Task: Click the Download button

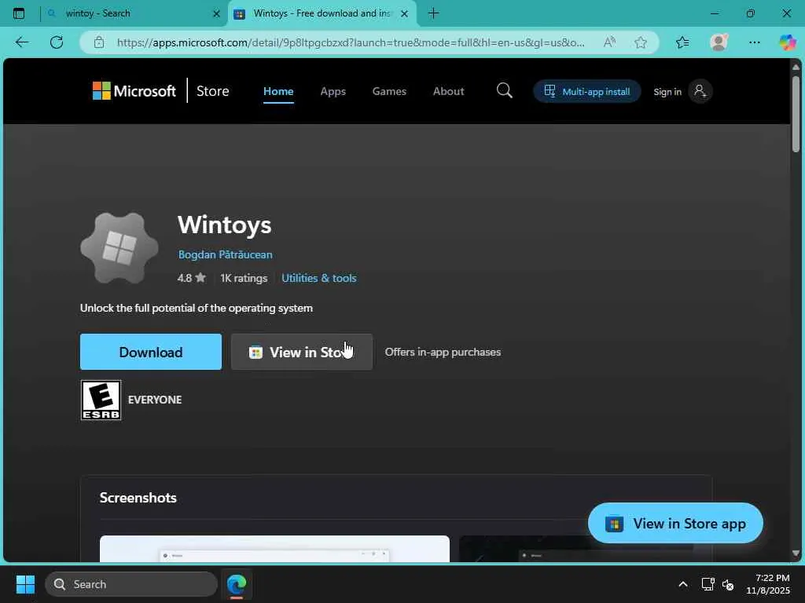Action: [151, 352]
